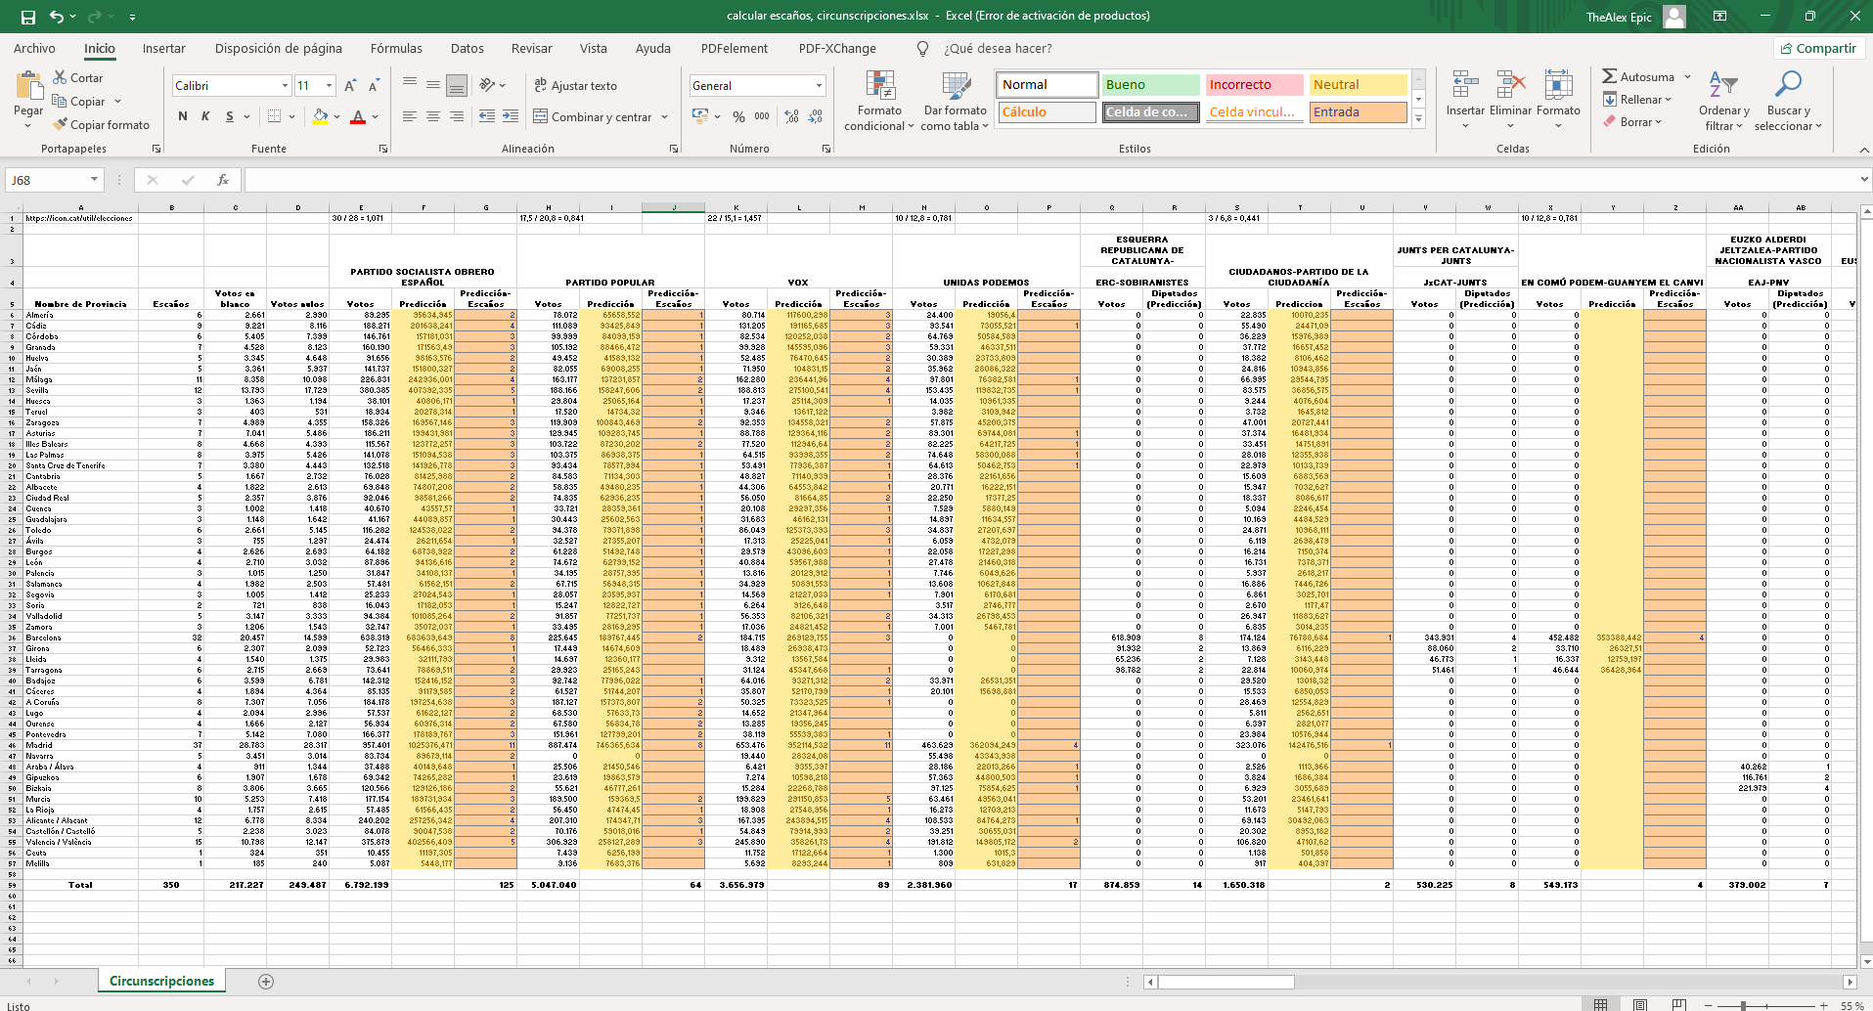Viewport: 1873px width, 1011px height.
Task: Select the Circunscripciones sheet tab
Action: coord(161,982)
